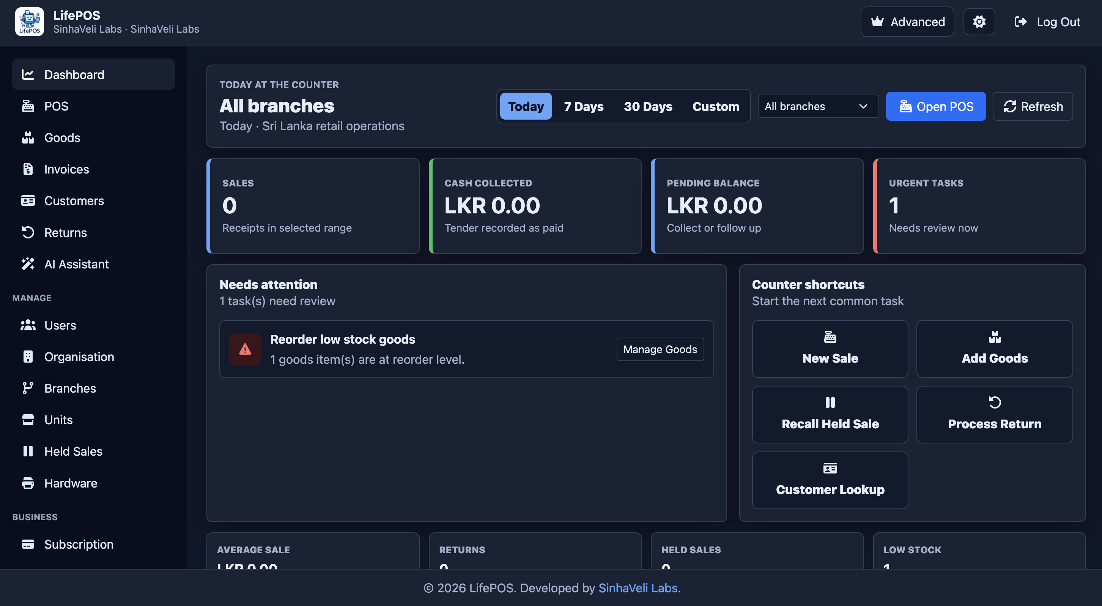Screen dimensions: 1102x606
Task: Click the POS cash register sidebar icon
Action: click(x=28, y=106)
